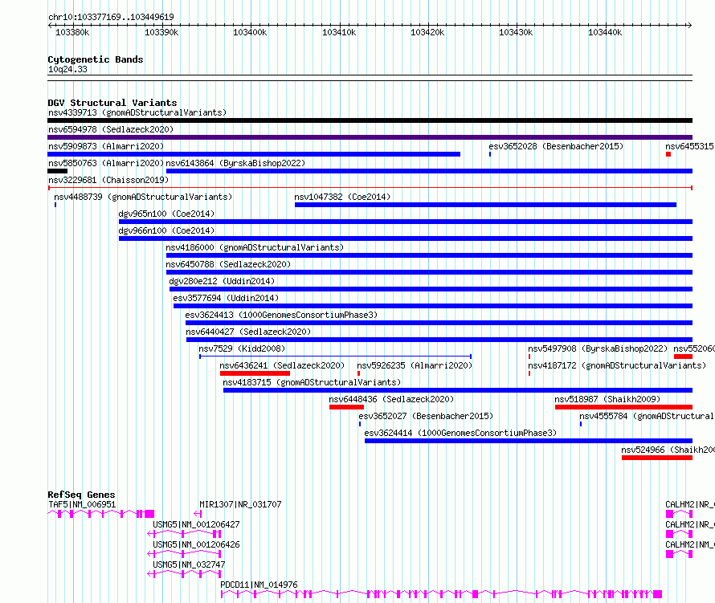The height and width of the screenshot is (603, 715).
Task: Select the nsv4183715 blue variant bar
Action: pyautogui.click(x=458, y=390)
